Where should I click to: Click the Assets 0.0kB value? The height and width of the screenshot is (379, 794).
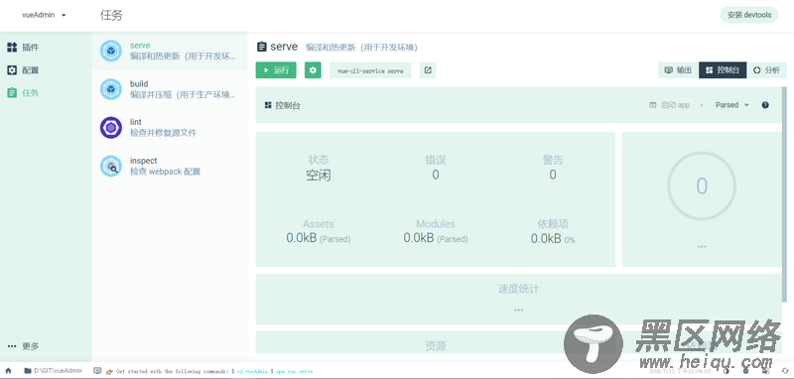pos(318,238)
